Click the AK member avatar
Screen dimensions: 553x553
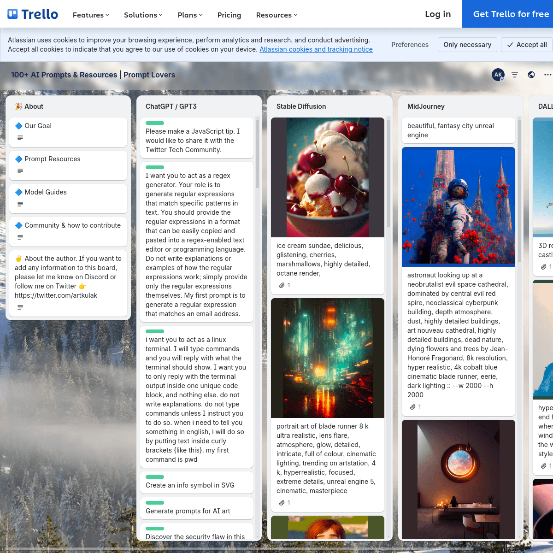coord(498,75)
